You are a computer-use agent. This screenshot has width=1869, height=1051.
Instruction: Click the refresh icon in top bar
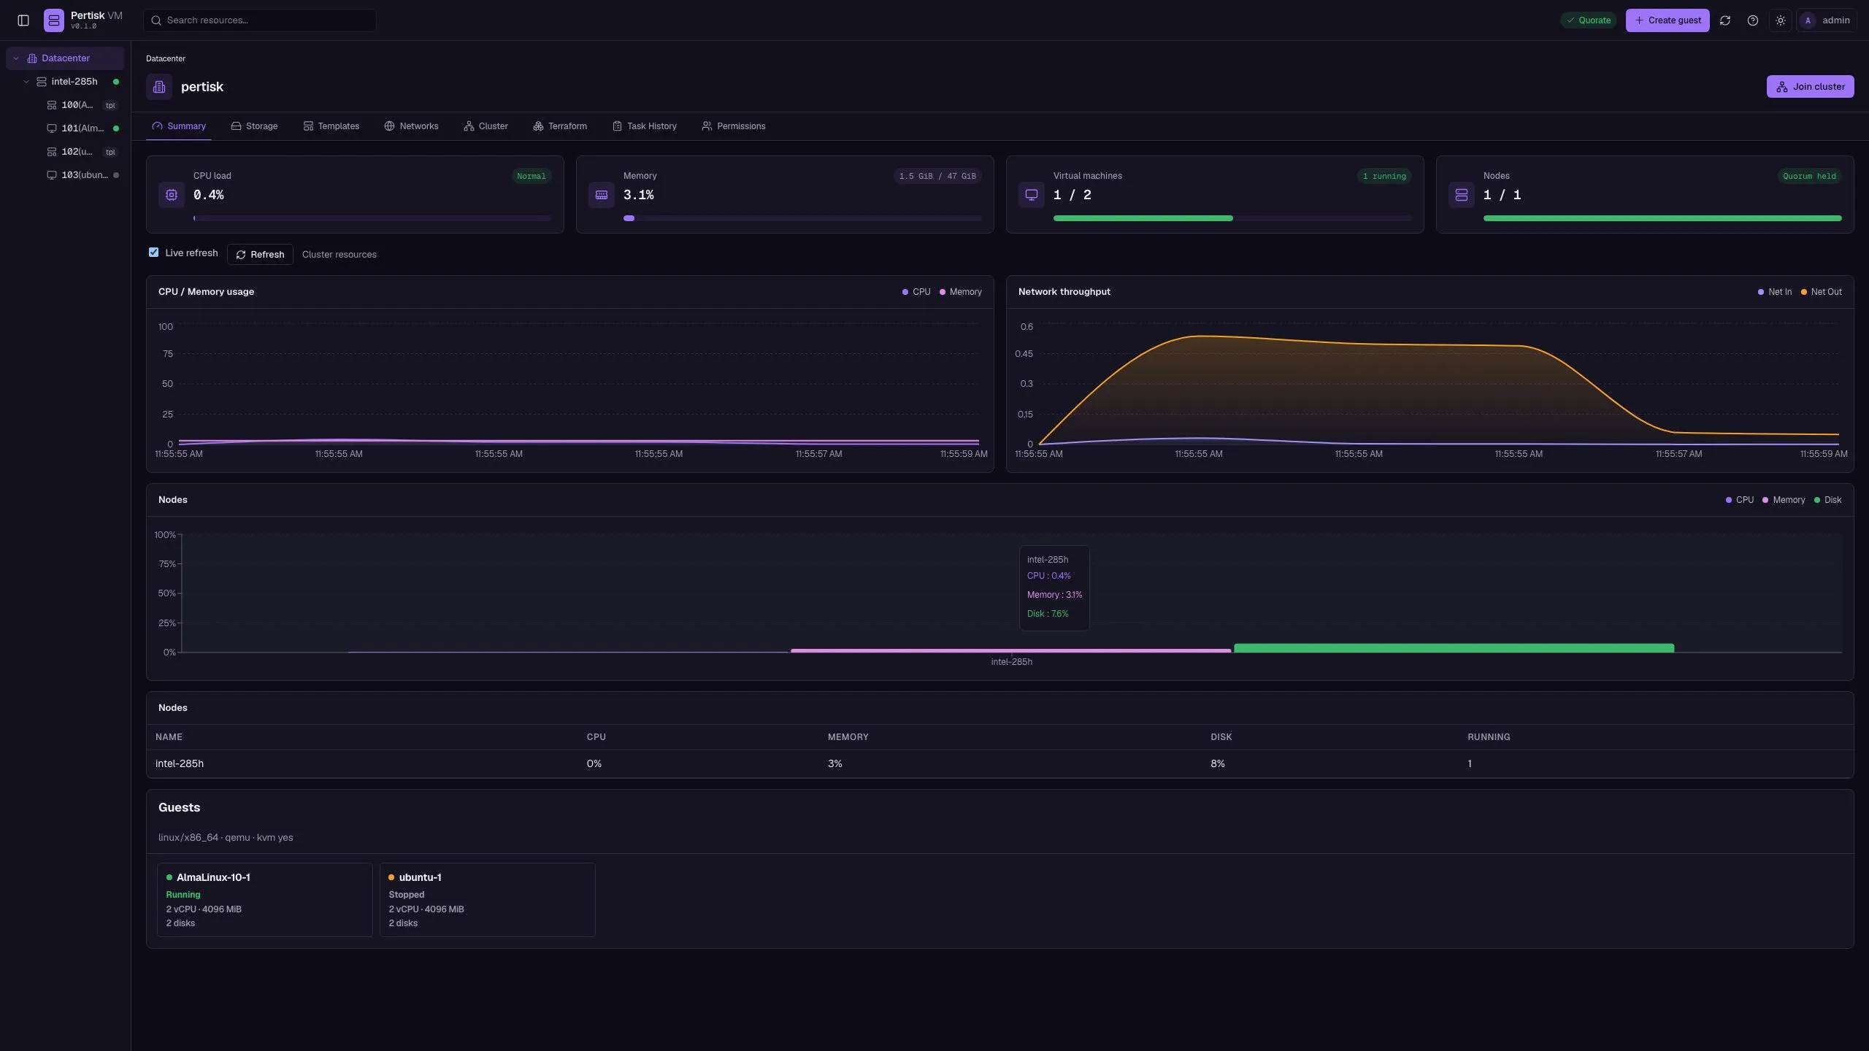[1725, 20]
